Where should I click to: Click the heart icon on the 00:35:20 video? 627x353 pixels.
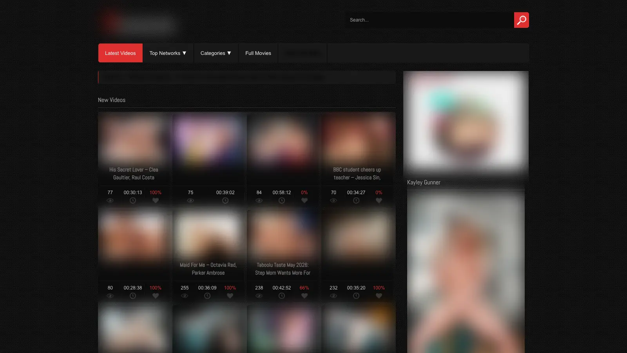tap(379, 296)
